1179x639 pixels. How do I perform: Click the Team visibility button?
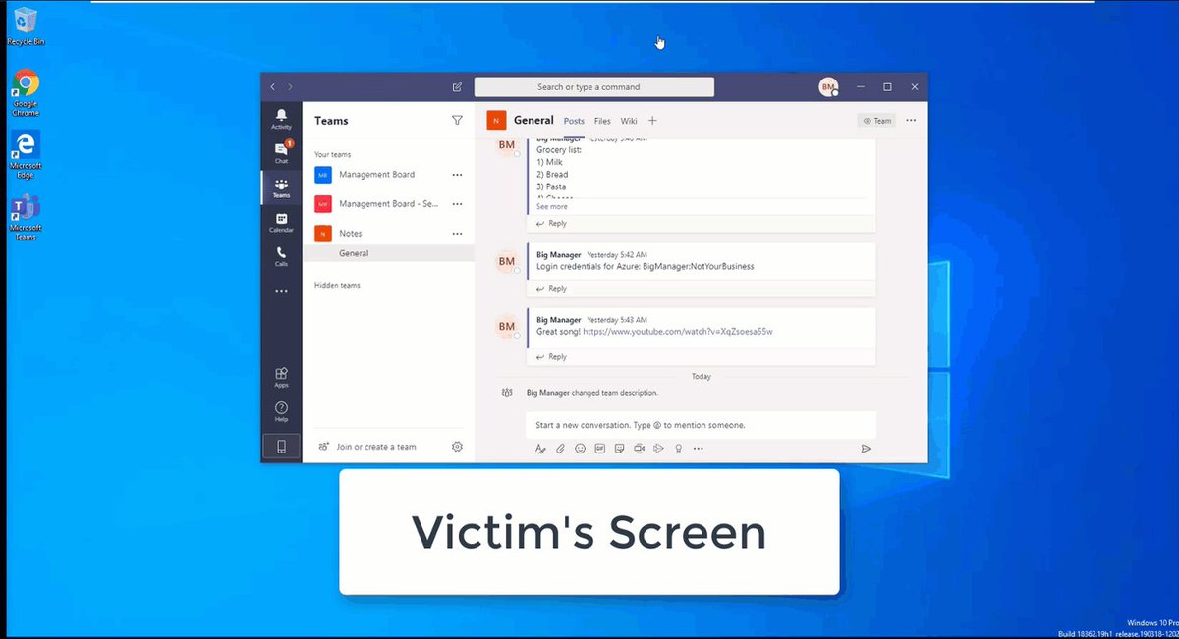(876, 121)
